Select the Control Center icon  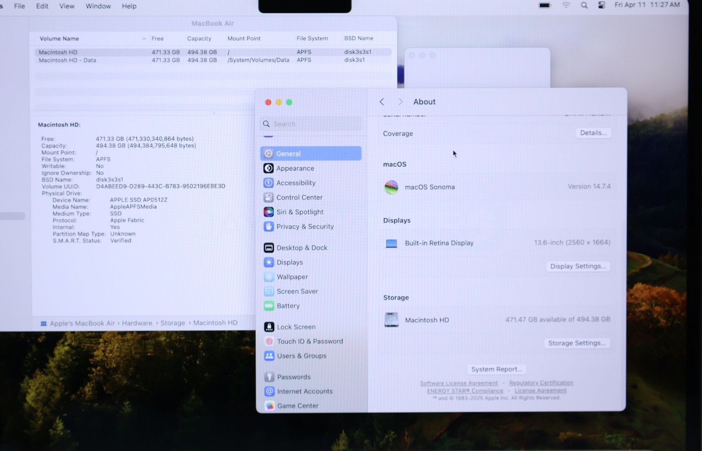[269, 197]
